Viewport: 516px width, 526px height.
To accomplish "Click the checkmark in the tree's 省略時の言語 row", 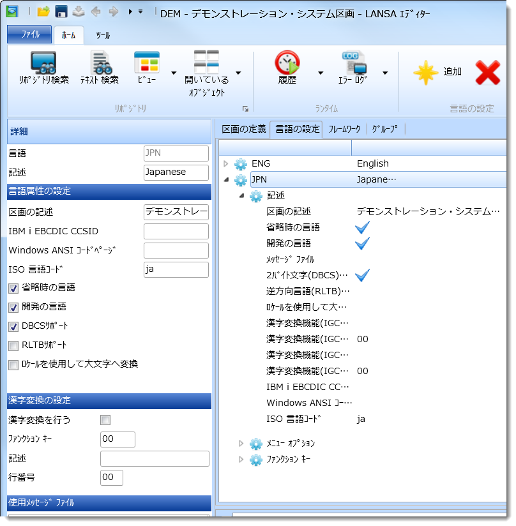I will [x=362, y=227].
